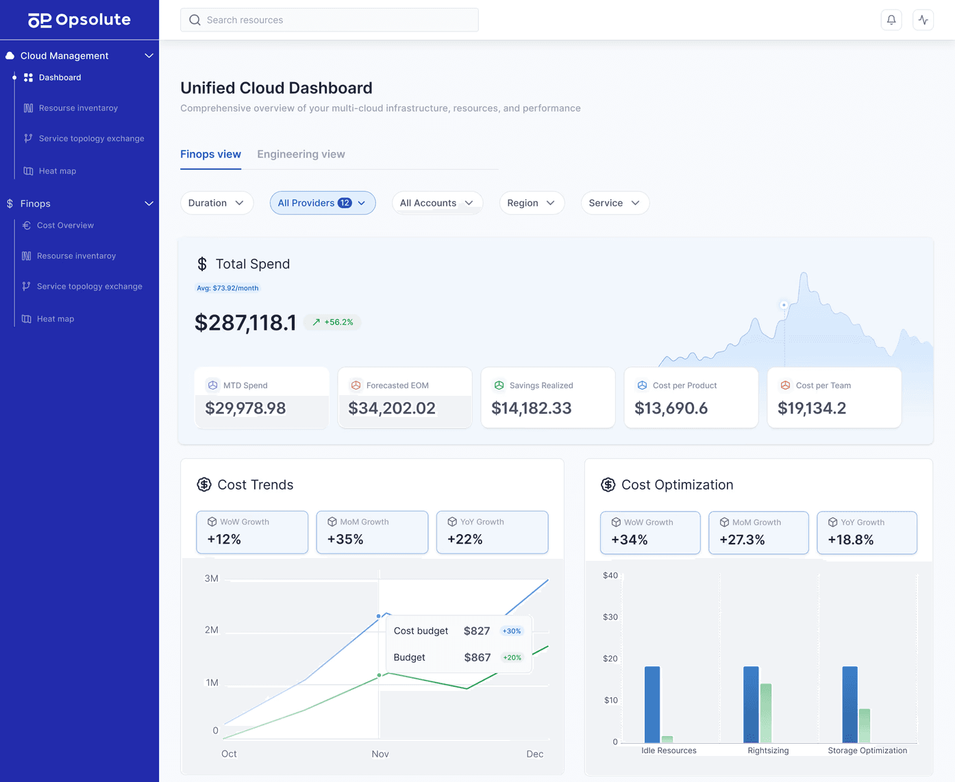Image resolution: width=955 pixels, height=782 pixels.
Task: Collapse the Cloud Management section
Action: coord(149,55)
